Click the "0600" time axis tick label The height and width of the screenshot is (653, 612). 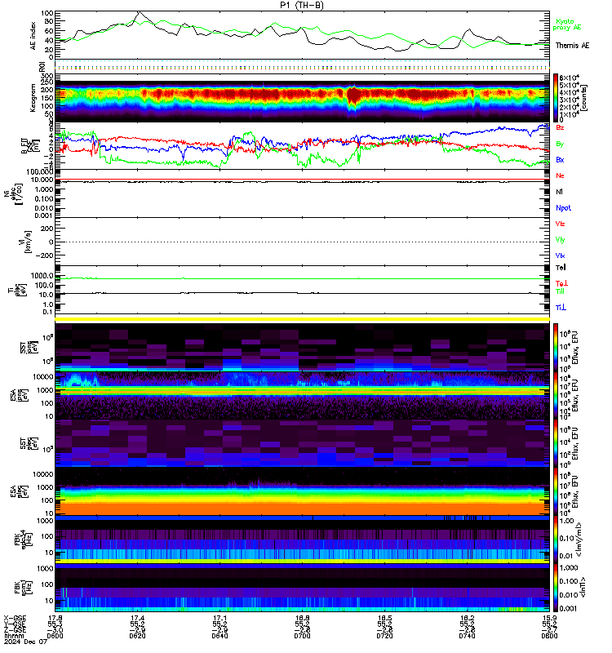coord(55,636)
